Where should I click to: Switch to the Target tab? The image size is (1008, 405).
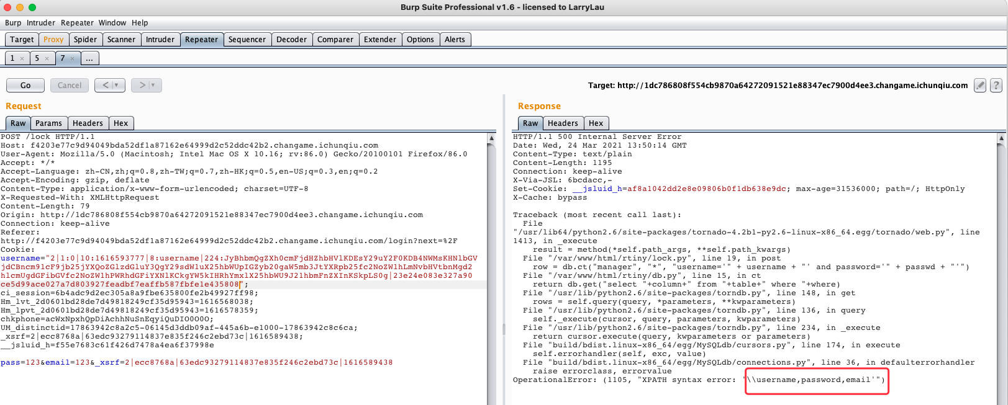[x=22, y=39]
